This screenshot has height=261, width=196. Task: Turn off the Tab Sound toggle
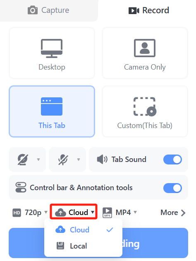coord(172,159)
